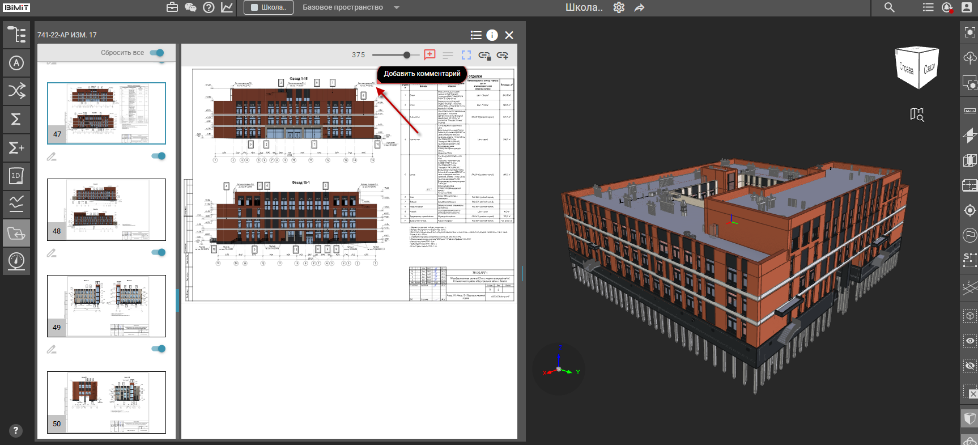Open the sigma plus tool
This screenshot has height=445, width=978.
point(16,147)
